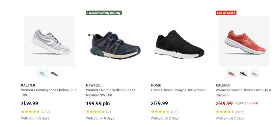This screenshot has width=279, height=127.
Task: Open the coral Kalenji Run Cushion shoe image
Action: [244, 41]
